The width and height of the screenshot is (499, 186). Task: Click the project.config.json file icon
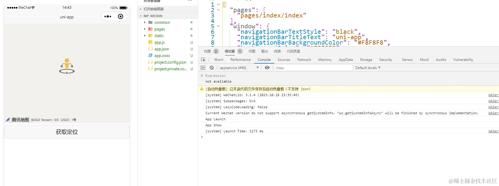coord(150,62)
